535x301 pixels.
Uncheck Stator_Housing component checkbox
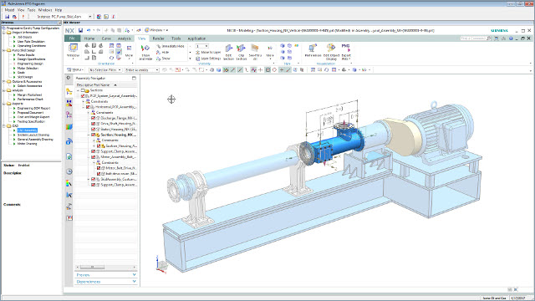click(93, 129)
